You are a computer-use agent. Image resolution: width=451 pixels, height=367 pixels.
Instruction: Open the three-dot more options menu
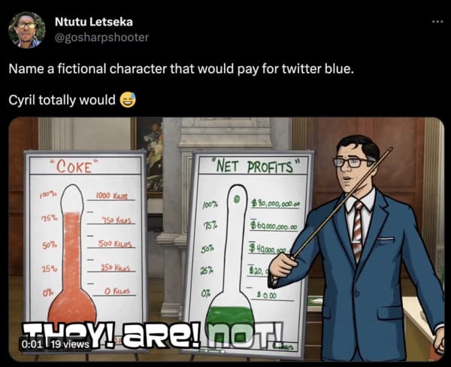pos(439,22)
